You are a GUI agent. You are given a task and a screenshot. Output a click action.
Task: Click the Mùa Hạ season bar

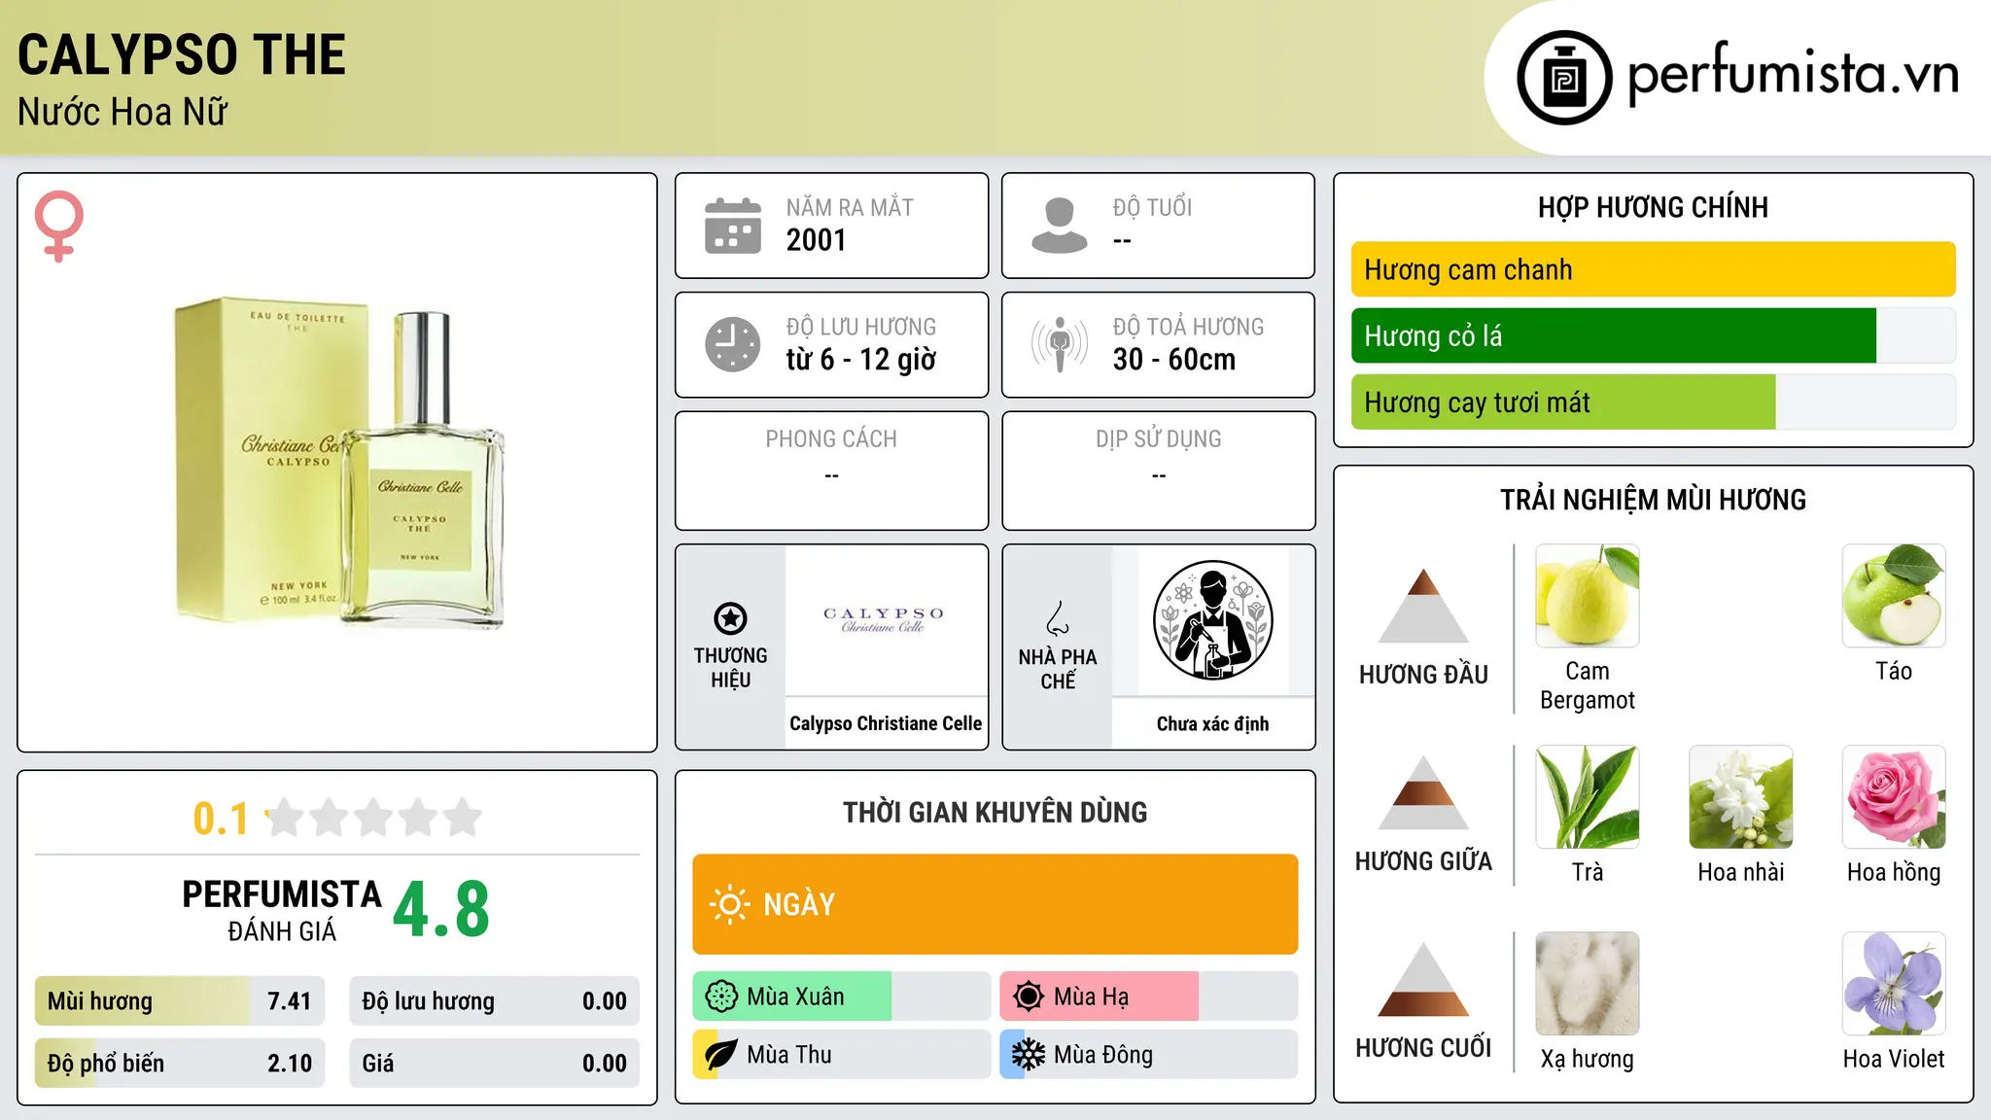[1149, 997]
